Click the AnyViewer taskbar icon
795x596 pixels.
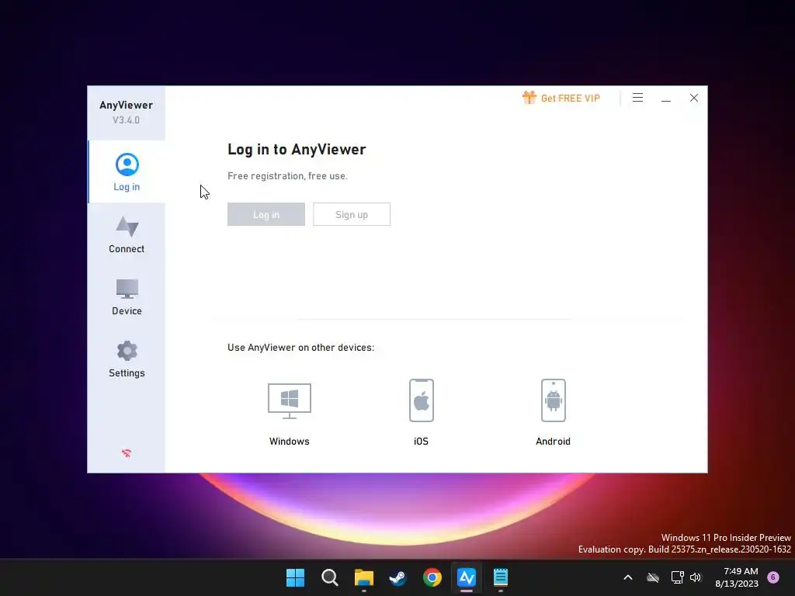467,577
